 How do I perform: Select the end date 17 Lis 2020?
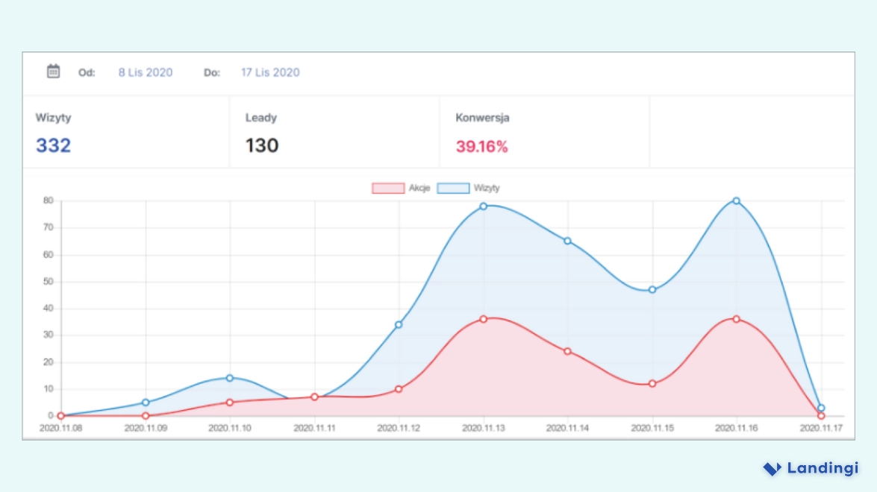[269, 72]
